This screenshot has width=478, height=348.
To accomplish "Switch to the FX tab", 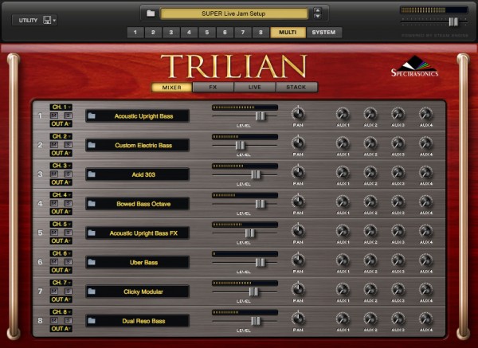I will [213, 87].
